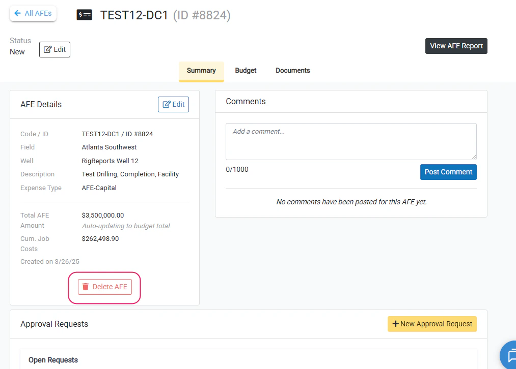Click the 0/1000 character counter
This screenshot has height=369, width=516.
click(237, 169)
